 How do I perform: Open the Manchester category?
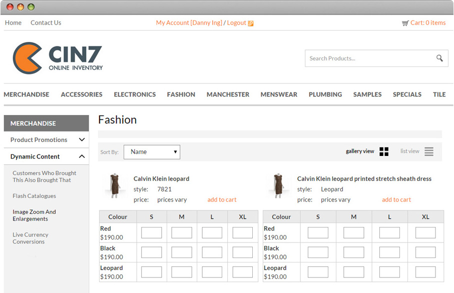click(x=228, y=94)
